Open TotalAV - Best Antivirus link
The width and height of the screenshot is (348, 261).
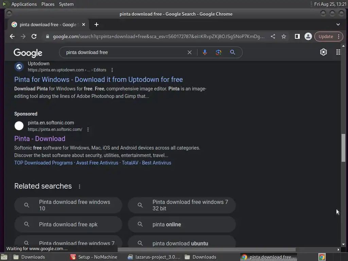click(146, 163)
